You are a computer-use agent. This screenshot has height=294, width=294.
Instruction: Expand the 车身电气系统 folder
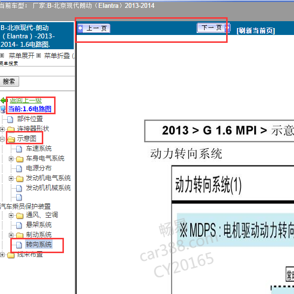coord(11,159)
